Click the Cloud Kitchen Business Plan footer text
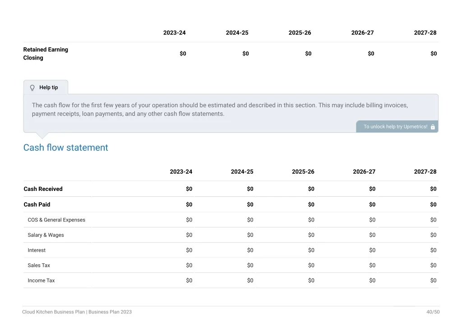 coord(77,312)
